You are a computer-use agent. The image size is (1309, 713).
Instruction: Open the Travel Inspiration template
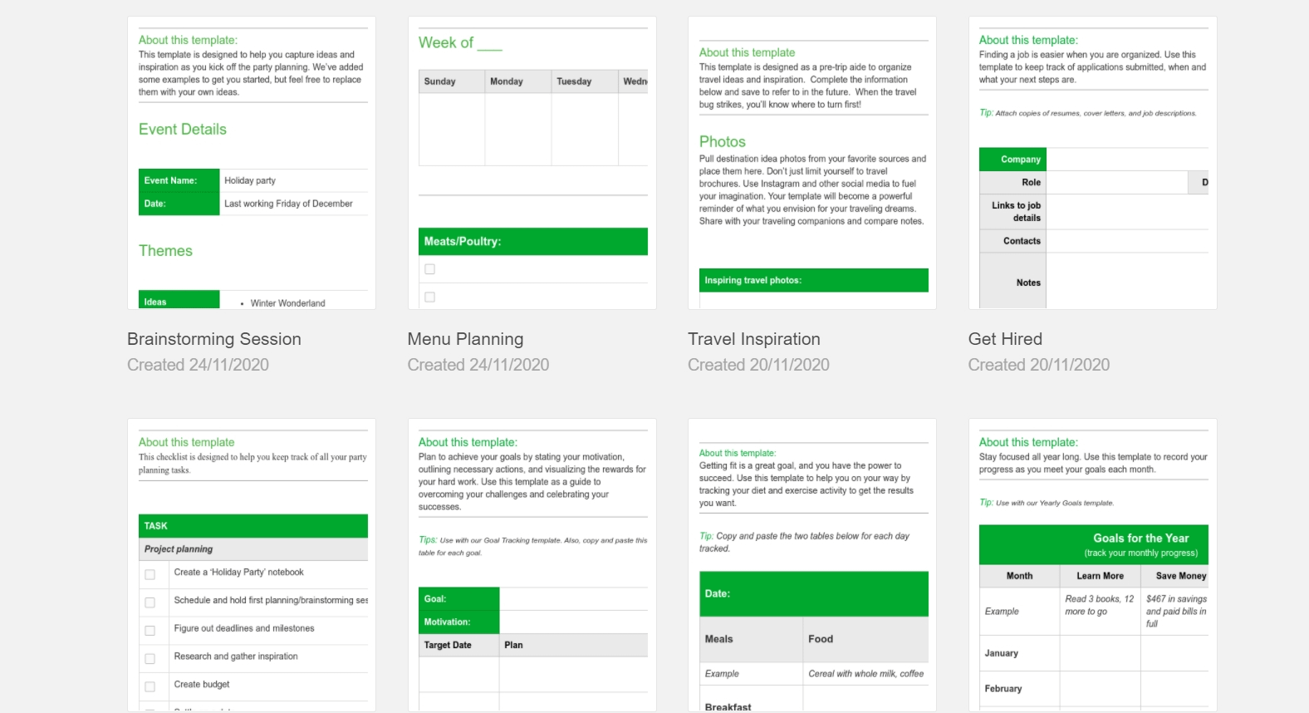[x=753, y=338]
